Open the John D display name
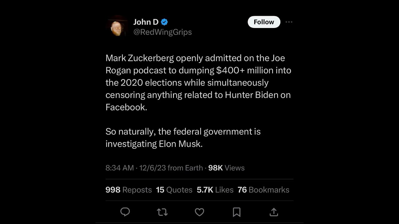Image resolution: width=399 pixels, height=224 pixels. pos(146,22)
